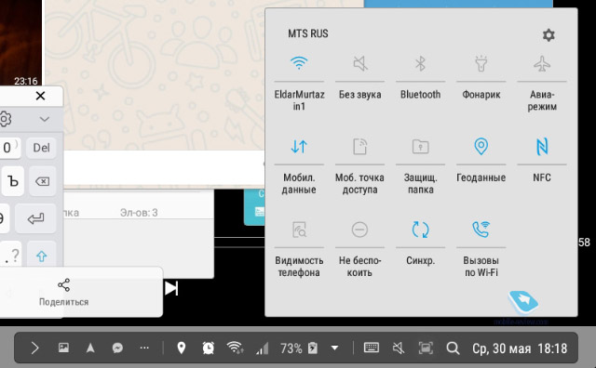Click the cellular signal strength icon
Image resolution: width=596 pixels, height=368 pixels.
click(263, 348)
